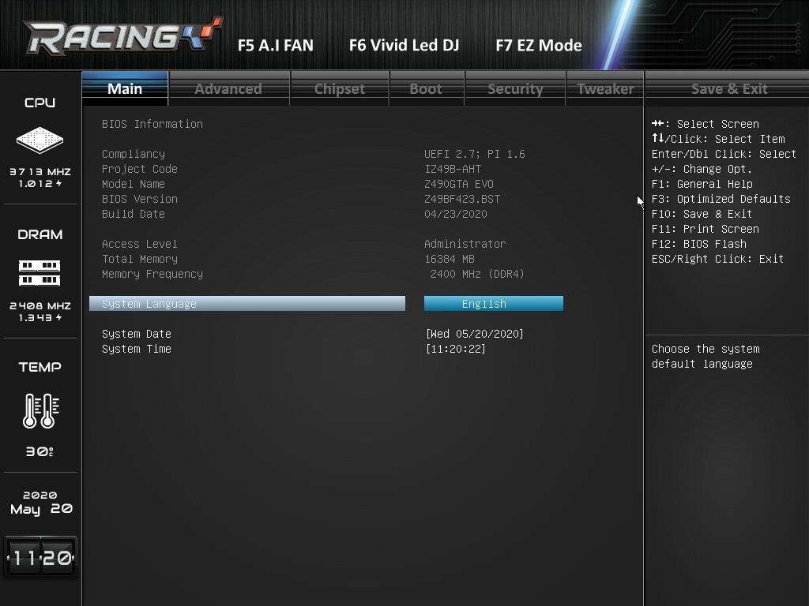
Task: Select the System Date value field
Action: coord(475,334)
